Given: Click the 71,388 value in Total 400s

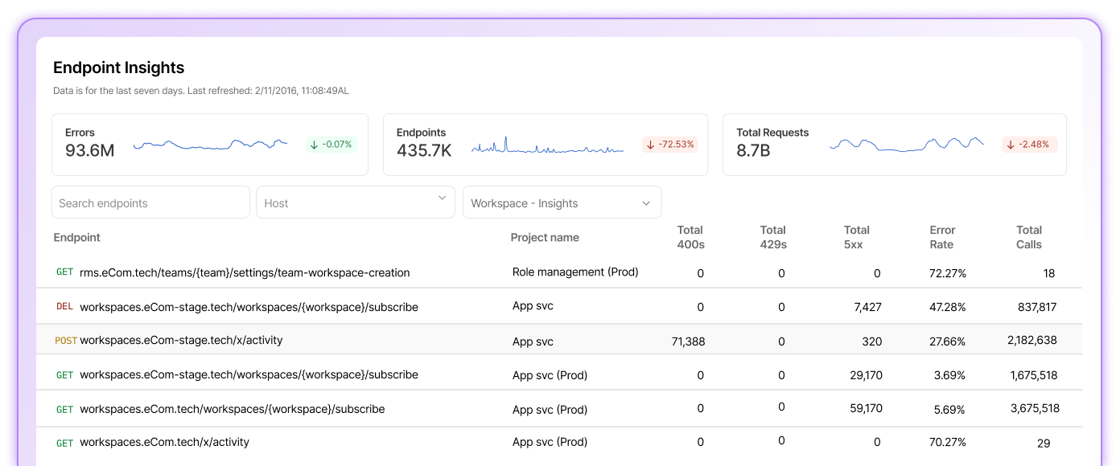Looking at the screenshot, I should [x=688, y=341].
